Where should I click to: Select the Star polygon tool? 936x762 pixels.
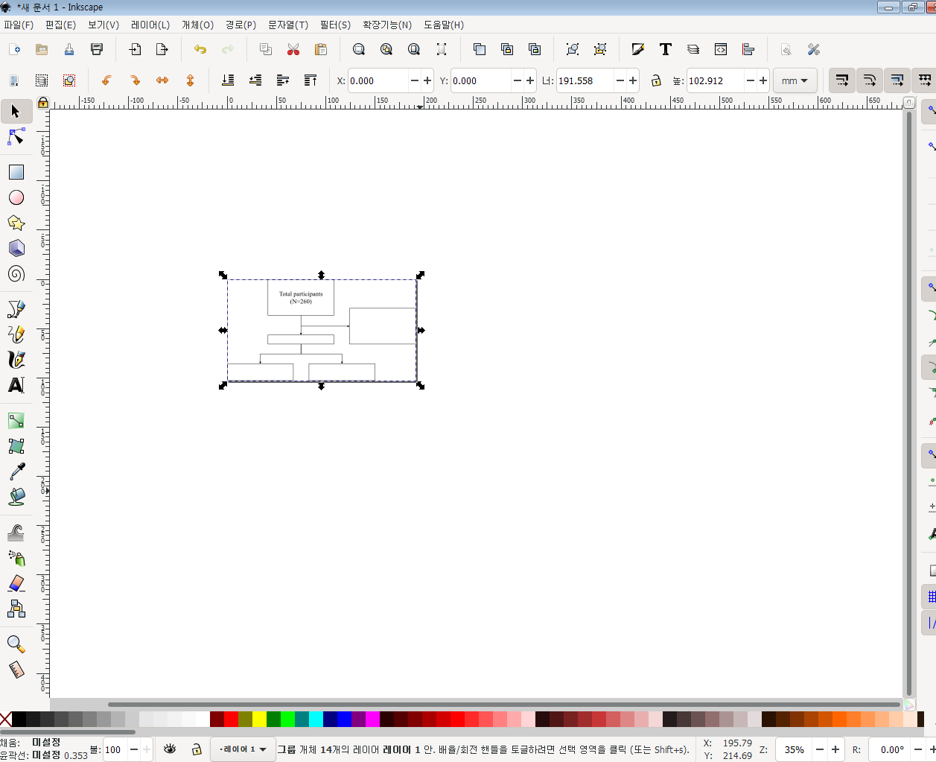[16, 223]
